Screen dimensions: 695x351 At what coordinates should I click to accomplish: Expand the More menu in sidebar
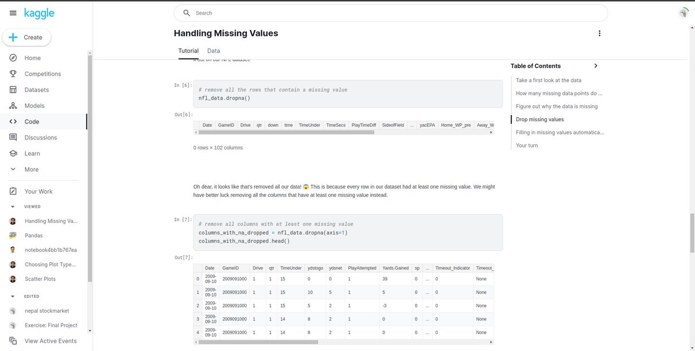(31, 169)
